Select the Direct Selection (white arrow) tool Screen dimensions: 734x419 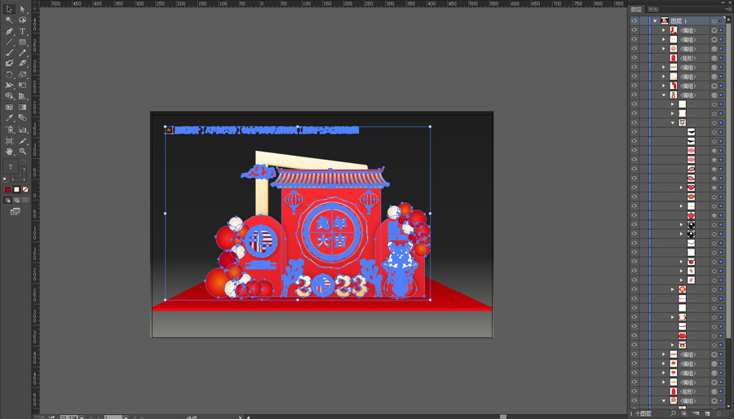(22, 9)
